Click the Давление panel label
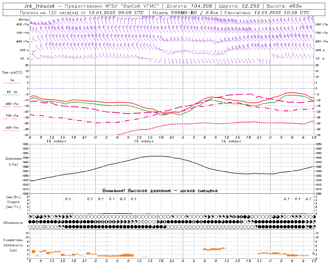This screenshot has width=329, height=263. pos(13,159)
